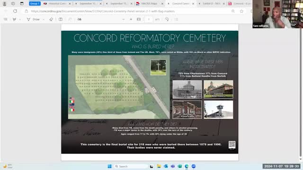Select the PDF highlight tool
Image resolution: width=303 pixels, height=170 pixels.
(14, 19)
